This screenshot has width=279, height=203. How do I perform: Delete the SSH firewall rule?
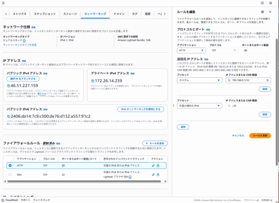tap(158, 175)
